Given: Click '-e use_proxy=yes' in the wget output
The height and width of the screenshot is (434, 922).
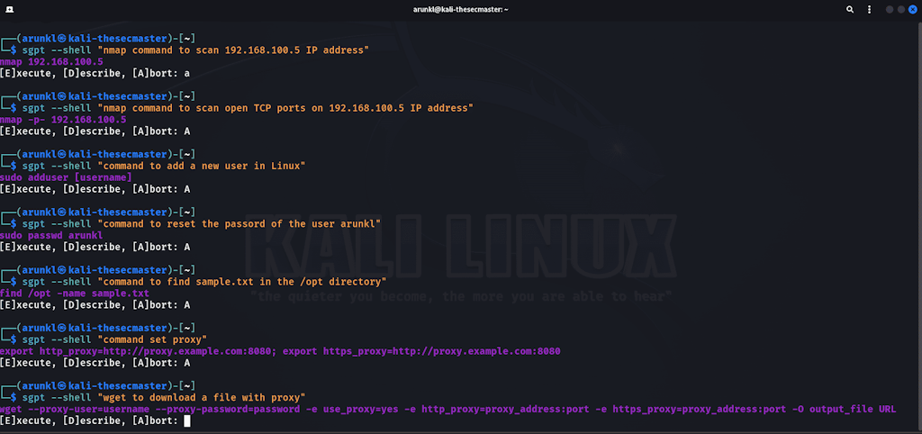Looking at the screenshot, I should coord(352,409).
